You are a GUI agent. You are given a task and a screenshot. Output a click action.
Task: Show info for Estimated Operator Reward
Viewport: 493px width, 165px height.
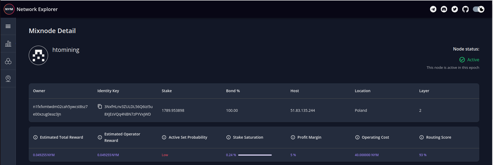[100, 137]
